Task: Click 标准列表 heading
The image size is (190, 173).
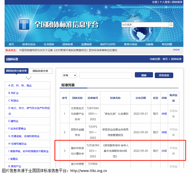Action: [68, 85]
